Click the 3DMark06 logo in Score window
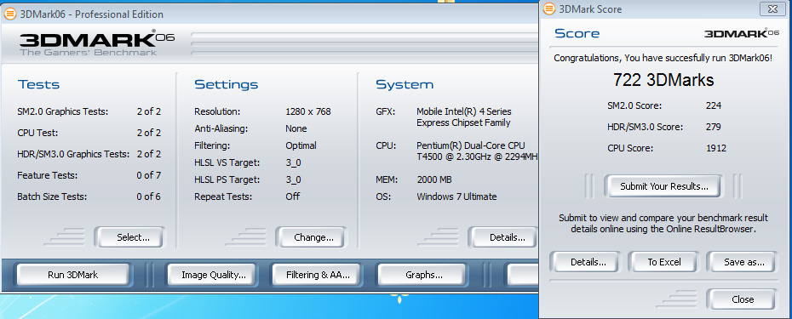Image resolution: width=792 pixels, height=319 pixels. pos(742,33)
